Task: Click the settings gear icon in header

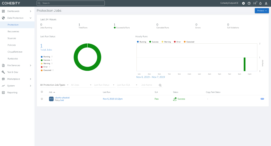Action: click(243, 3)
